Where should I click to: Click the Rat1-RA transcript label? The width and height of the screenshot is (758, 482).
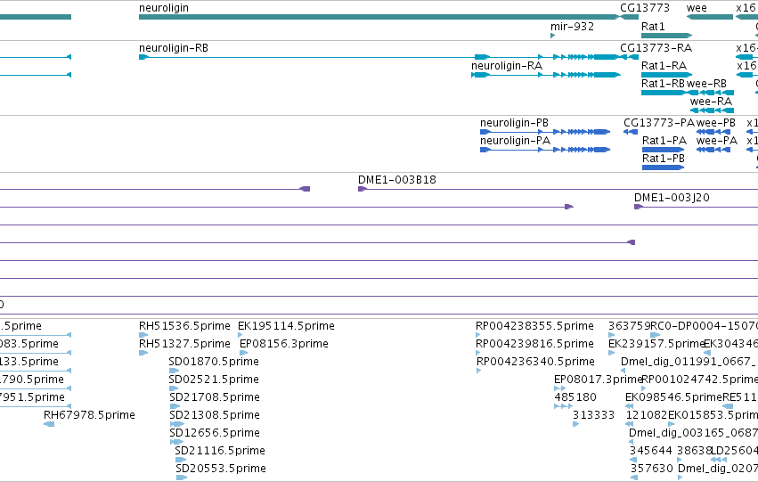tap(664, 66)
